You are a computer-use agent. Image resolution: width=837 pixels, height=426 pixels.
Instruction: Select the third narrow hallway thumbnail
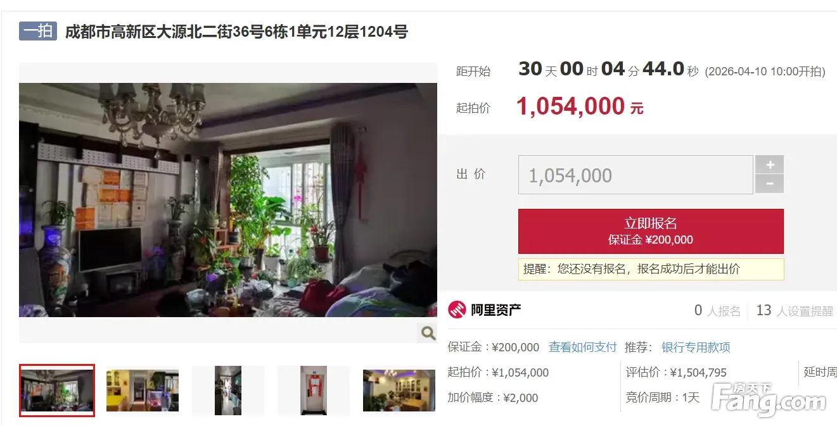pos(228,391)
